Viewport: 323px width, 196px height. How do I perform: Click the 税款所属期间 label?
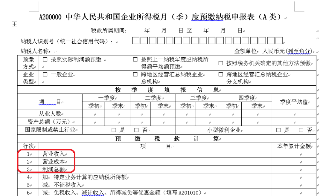click(x=109, y=31)
